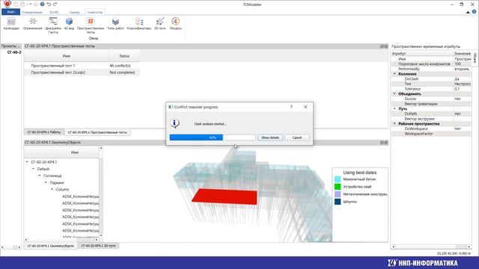Image resolution: width=479 pixels, height=269 pixels.
Task: Click the save icon in quick access toolbar
Action: coord(22,4)
